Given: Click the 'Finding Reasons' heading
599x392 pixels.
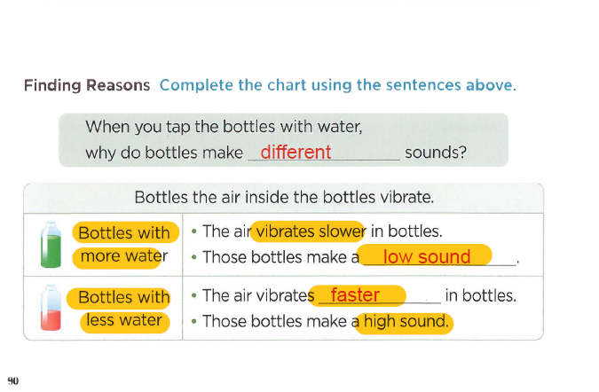Looking at the screenshot, I should (87, 85).
